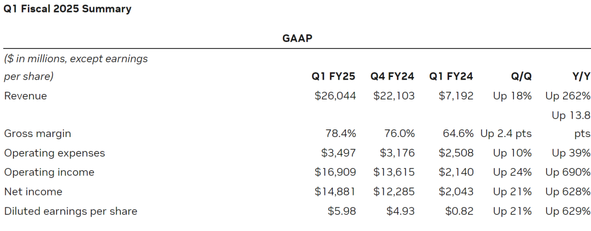Click the $26,044 revenue value
Screen dimensions: 591x231
(x=335, y=96)
